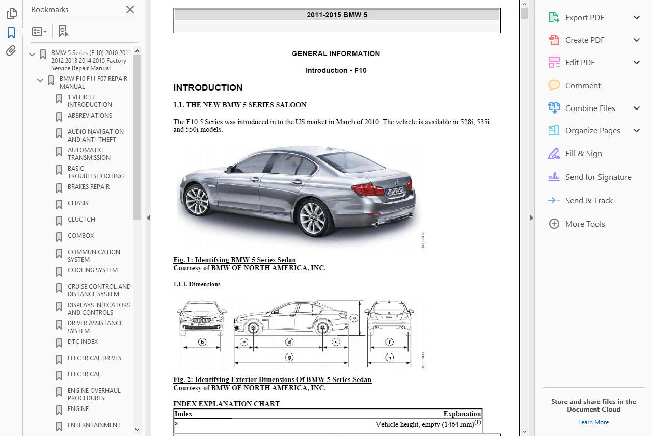Click the Export PDF icon

(554, 17)
